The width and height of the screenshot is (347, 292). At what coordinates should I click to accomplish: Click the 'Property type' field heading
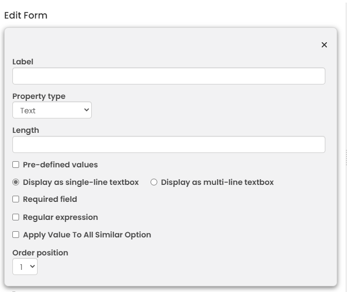click(x=39, y=96)
